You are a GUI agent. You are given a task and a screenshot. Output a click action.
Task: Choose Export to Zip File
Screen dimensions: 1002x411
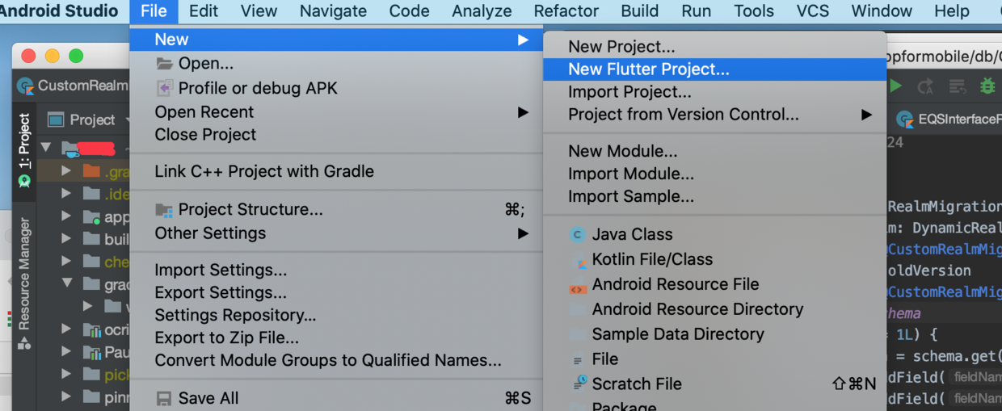(226, 338)
